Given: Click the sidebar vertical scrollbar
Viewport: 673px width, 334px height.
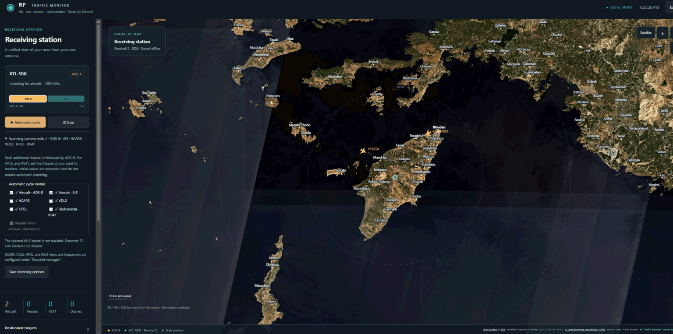Looking at the screenshot, I should [x=98, y=123].
